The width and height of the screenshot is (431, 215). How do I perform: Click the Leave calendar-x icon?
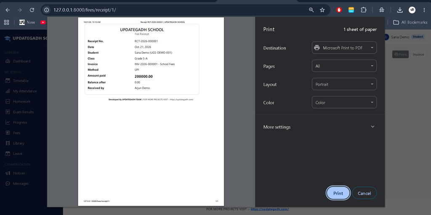[x=8, y=154]
